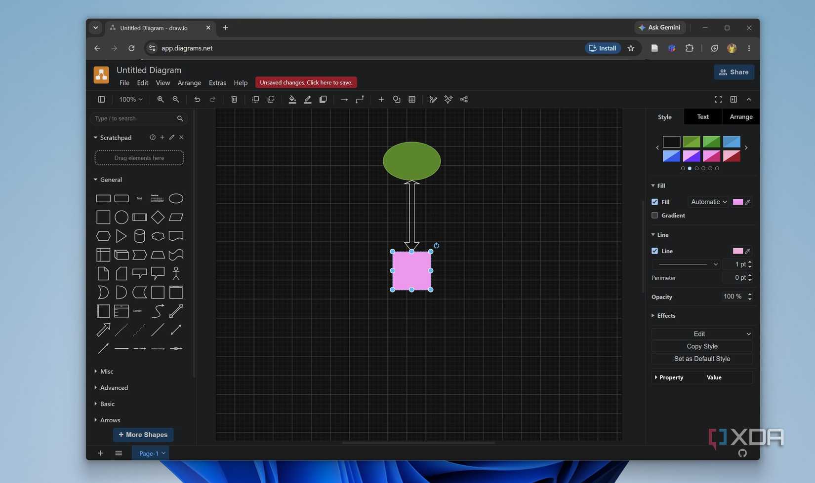Expand the Arrows shapes category
The width and height of the screenshot is (815, 483).
[107, 420]
